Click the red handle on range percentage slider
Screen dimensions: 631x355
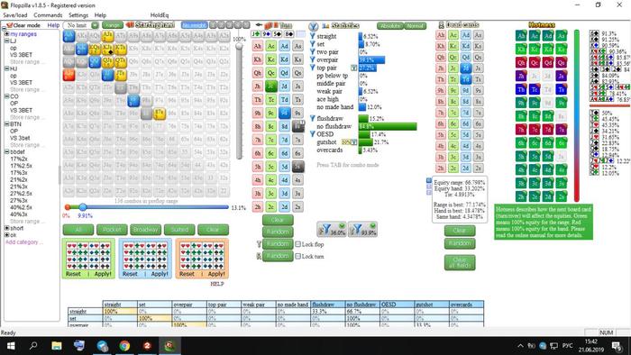click(x=68, y=207)
